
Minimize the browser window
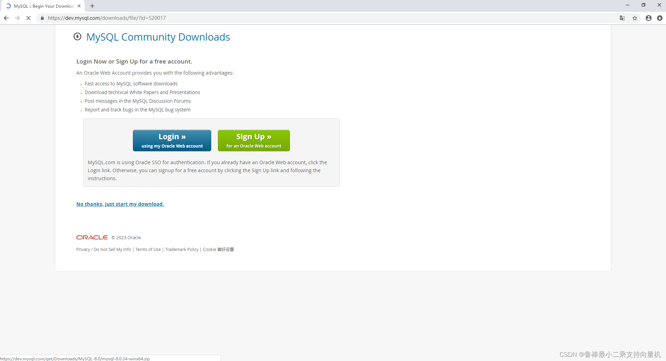click(627, 5)
